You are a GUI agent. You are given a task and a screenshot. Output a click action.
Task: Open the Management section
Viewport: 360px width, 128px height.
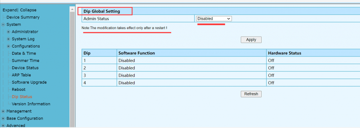19,111
